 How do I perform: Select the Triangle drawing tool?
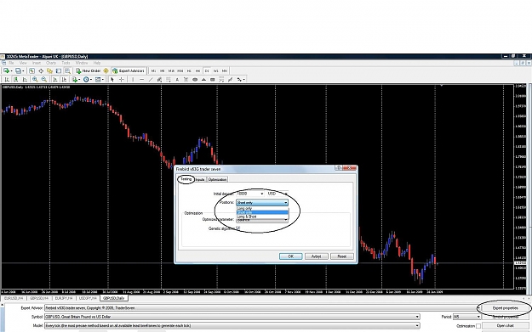point(204,79)
